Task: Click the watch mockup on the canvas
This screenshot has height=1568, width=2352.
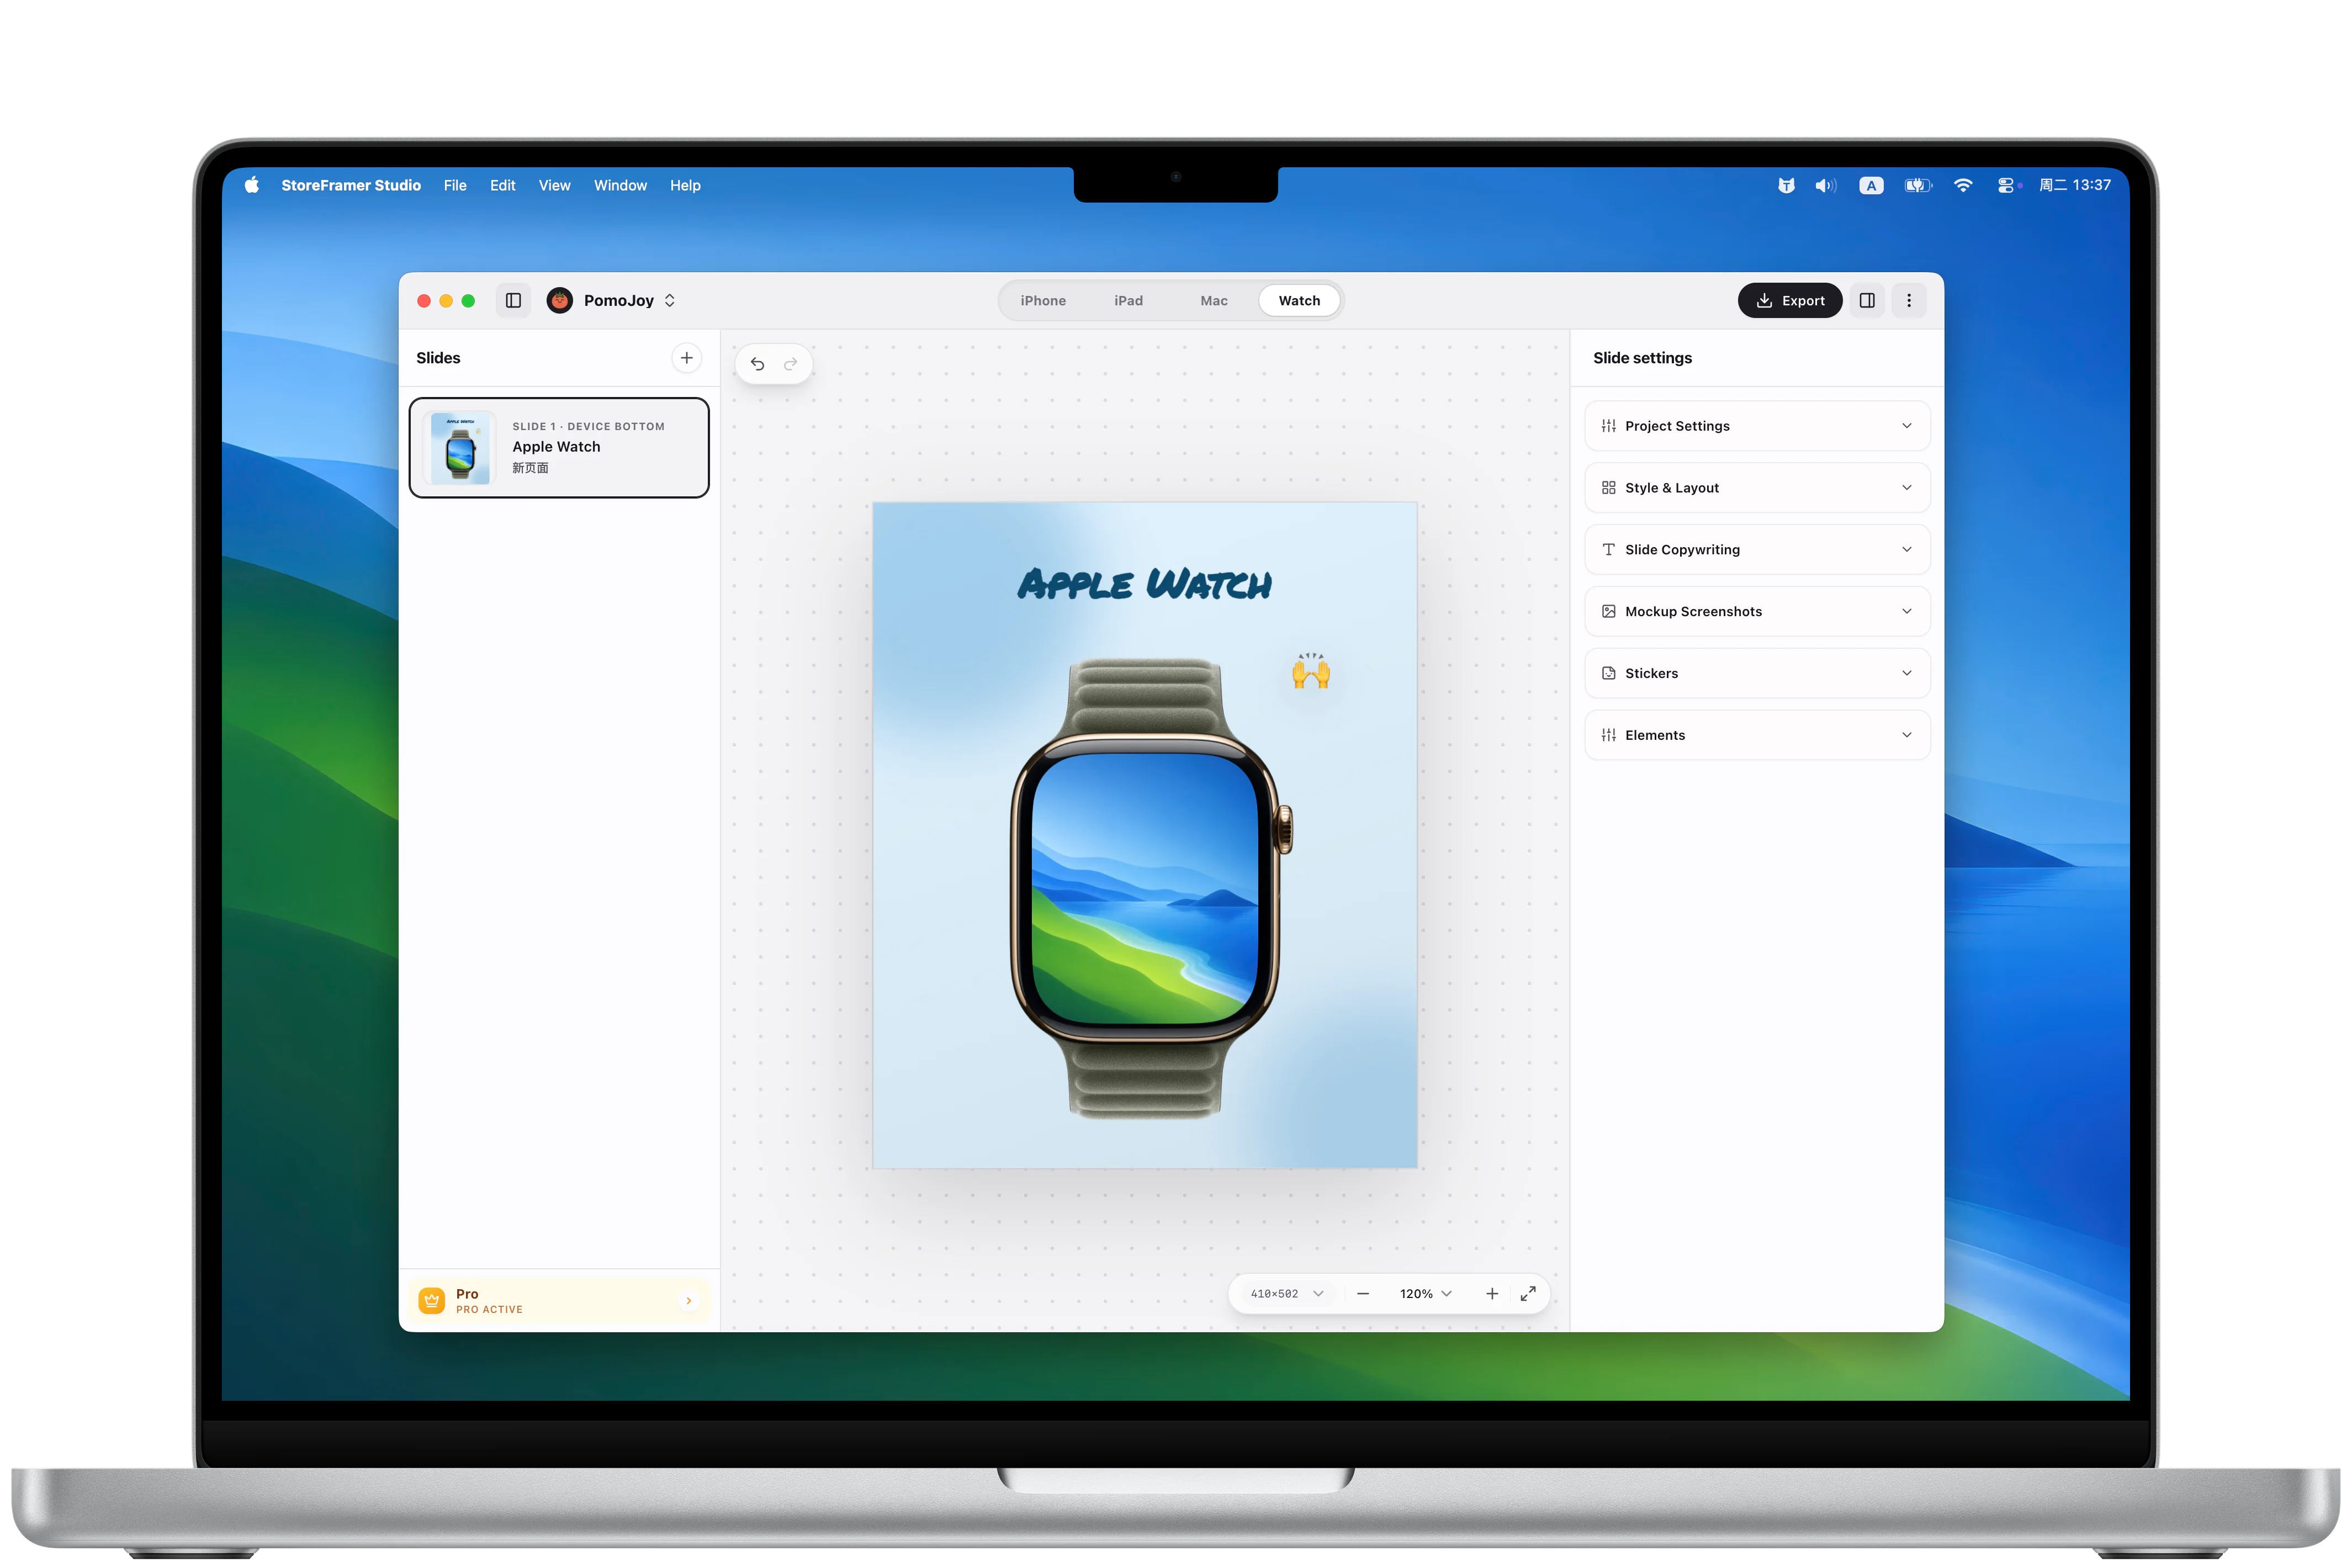Action: click(x=1151, y=889)
